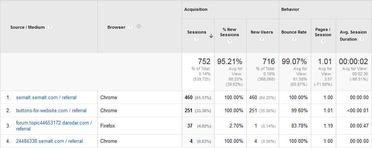Screen dimensions: 372x148
Task: Sort by % New Sessions header
Action: pos(229,32)
